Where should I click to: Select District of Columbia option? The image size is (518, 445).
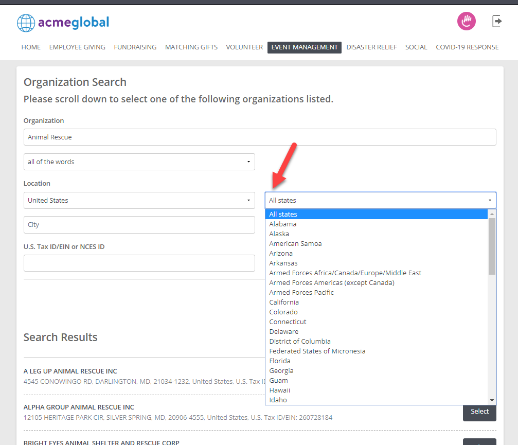[x=300, y=341]
